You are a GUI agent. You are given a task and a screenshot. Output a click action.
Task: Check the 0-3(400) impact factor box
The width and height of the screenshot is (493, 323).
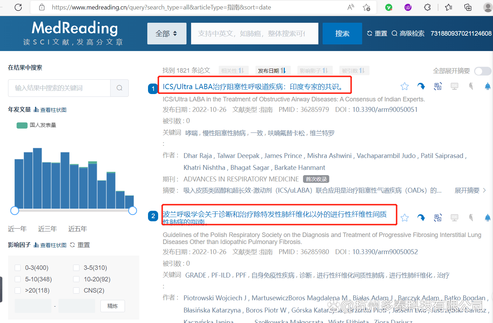point(17,268)
